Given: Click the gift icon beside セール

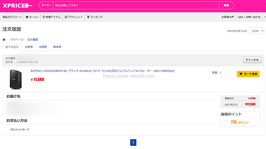Looking at the screenshot, I should pyautogui.click(x=27, y=17).
